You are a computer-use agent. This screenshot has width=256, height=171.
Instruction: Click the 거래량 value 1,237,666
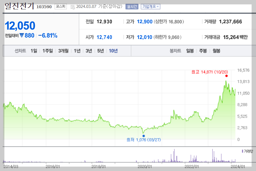(230, 22)
